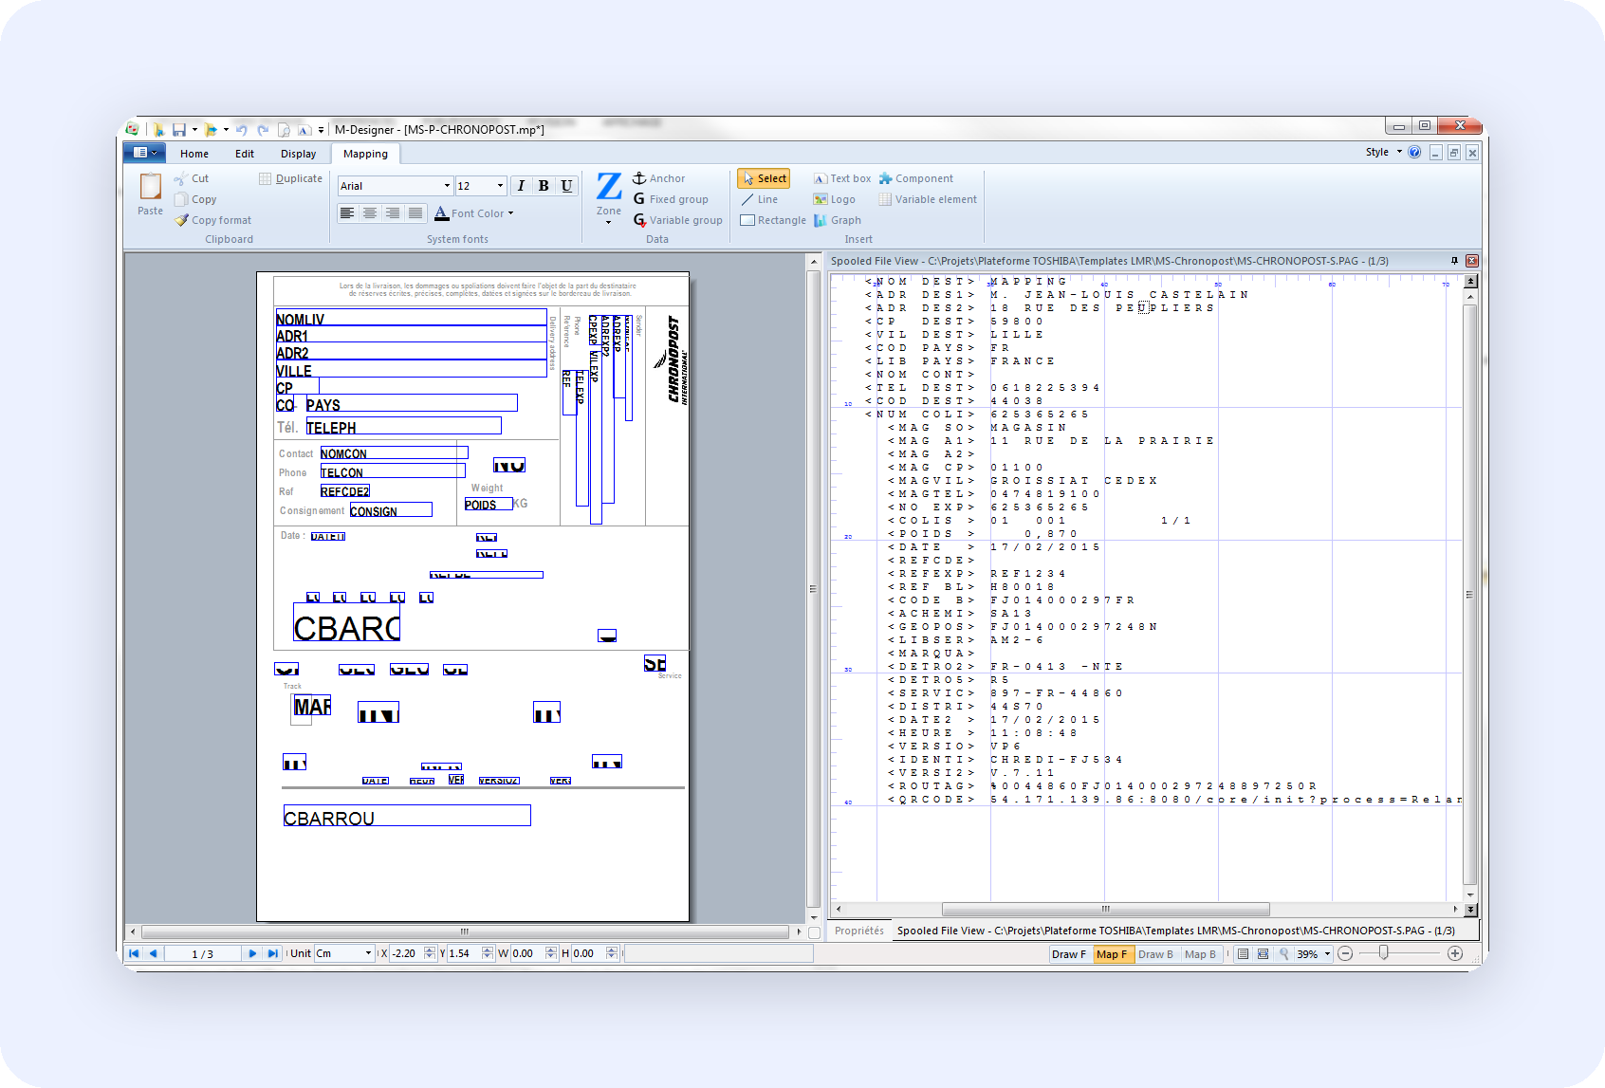Expand the Font Color dropdown
Viewport: 1605px width, 1088px height.
510,213
